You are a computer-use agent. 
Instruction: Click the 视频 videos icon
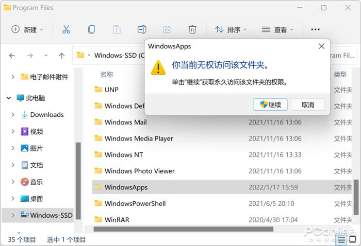click(24, 131)
